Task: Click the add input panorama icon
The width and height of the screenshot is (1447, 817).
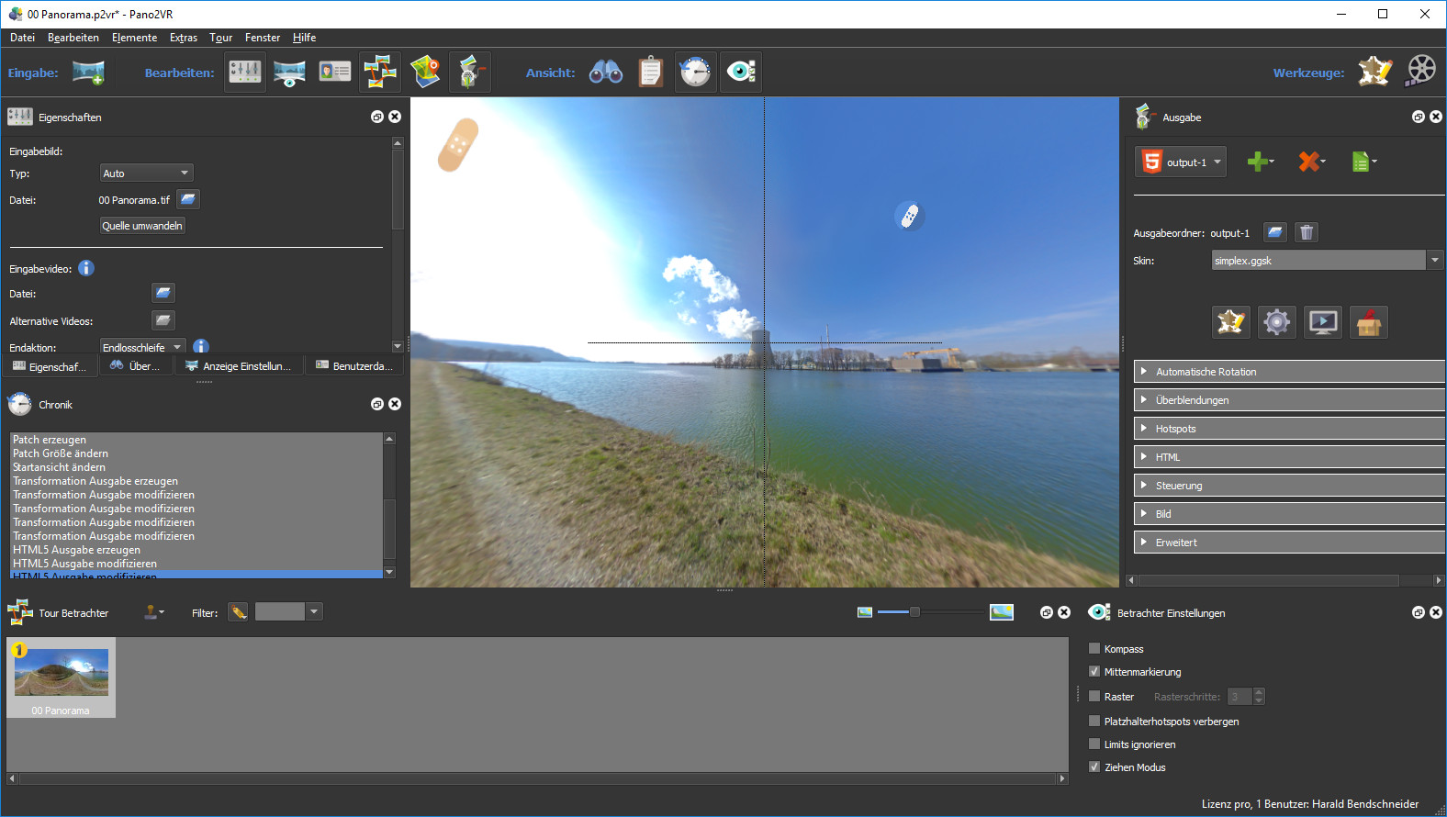Action: click(x=88, y=73)
